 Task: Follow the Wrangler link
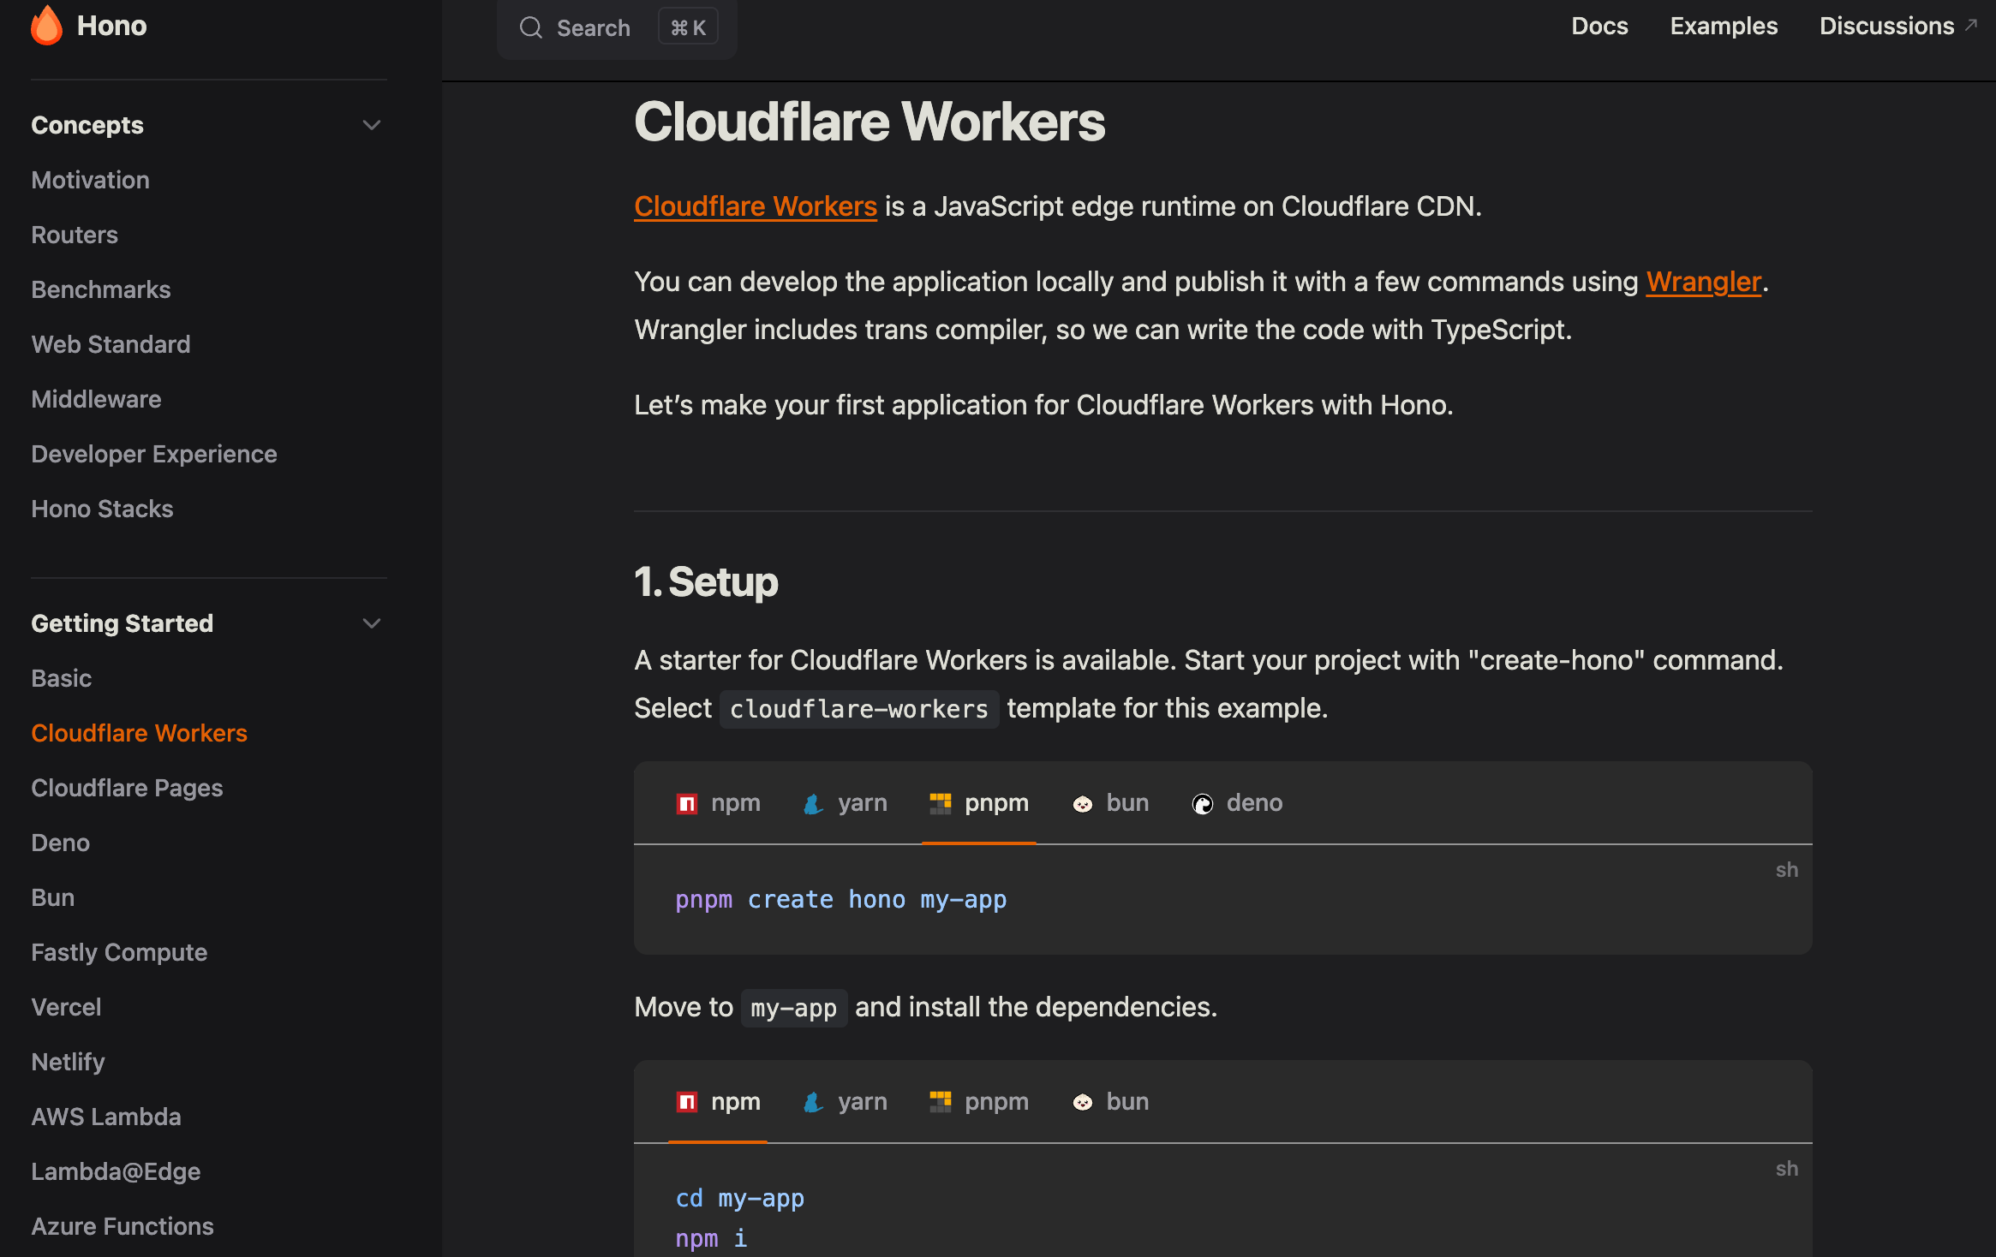[x=1701, y=281]
